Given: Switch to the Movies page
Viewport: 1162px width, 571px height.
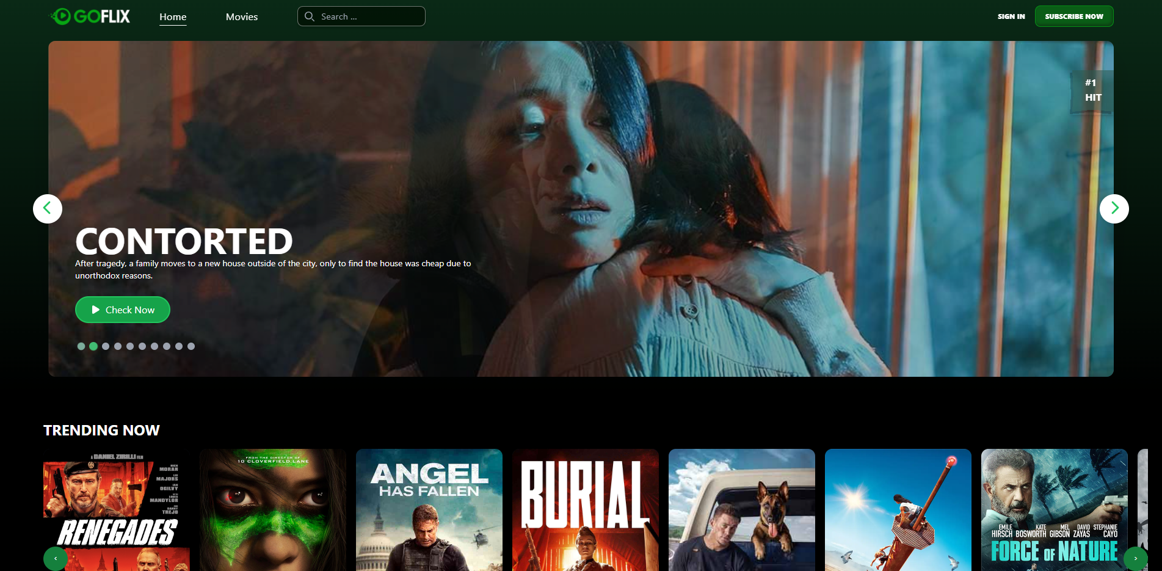Looking at the screenshot, I should coord(242,16).
